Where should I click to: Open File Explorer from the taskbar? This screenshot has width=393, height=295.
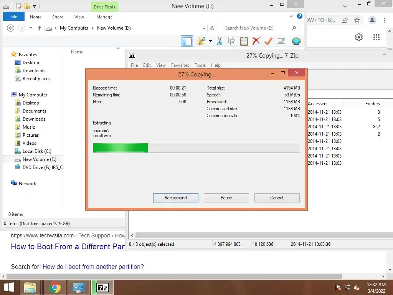click(30, 287)
